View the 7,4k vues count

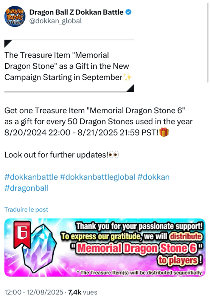tap(82, 292)
